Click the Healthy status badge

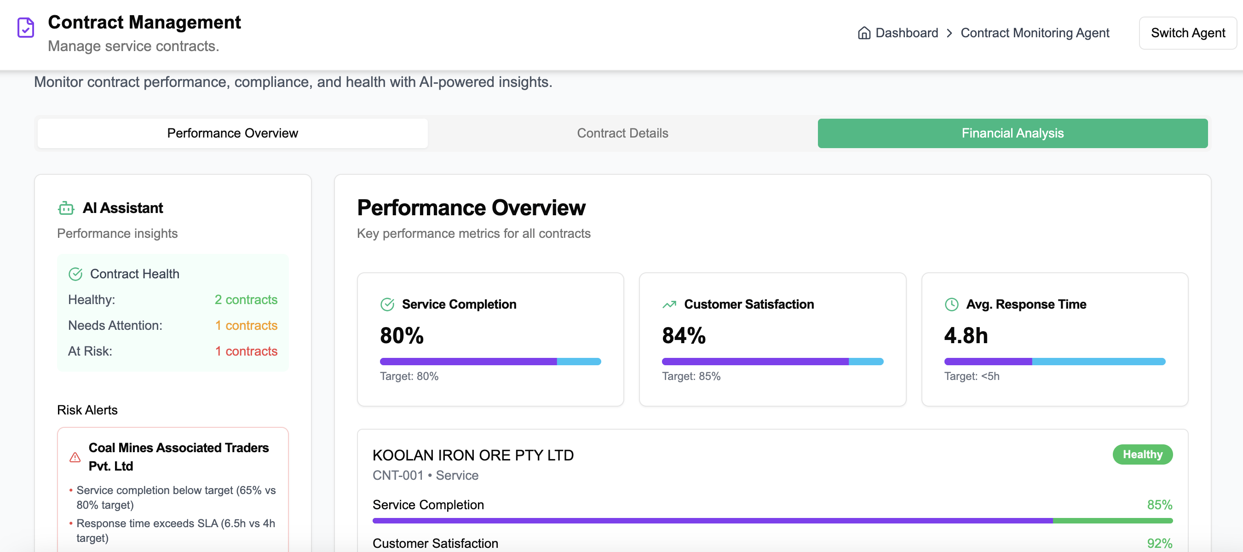tap(1142, 454)
